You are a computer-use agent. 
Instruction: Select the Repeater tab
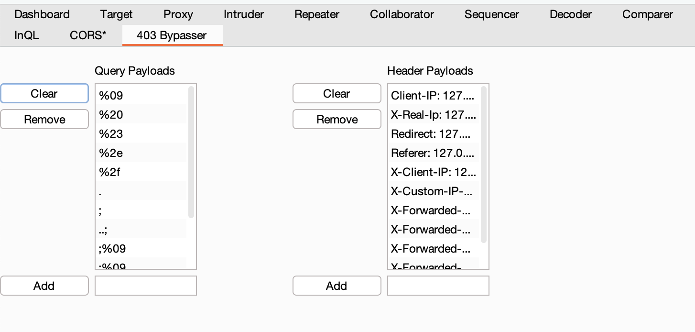pos(316,14)
